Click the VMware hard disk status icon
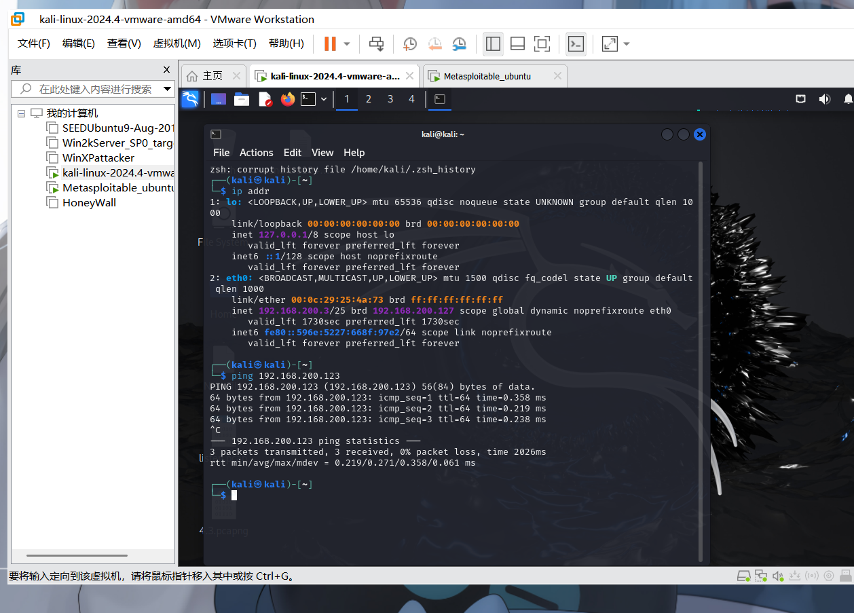 pyautogui.click(x=745, y=576)
